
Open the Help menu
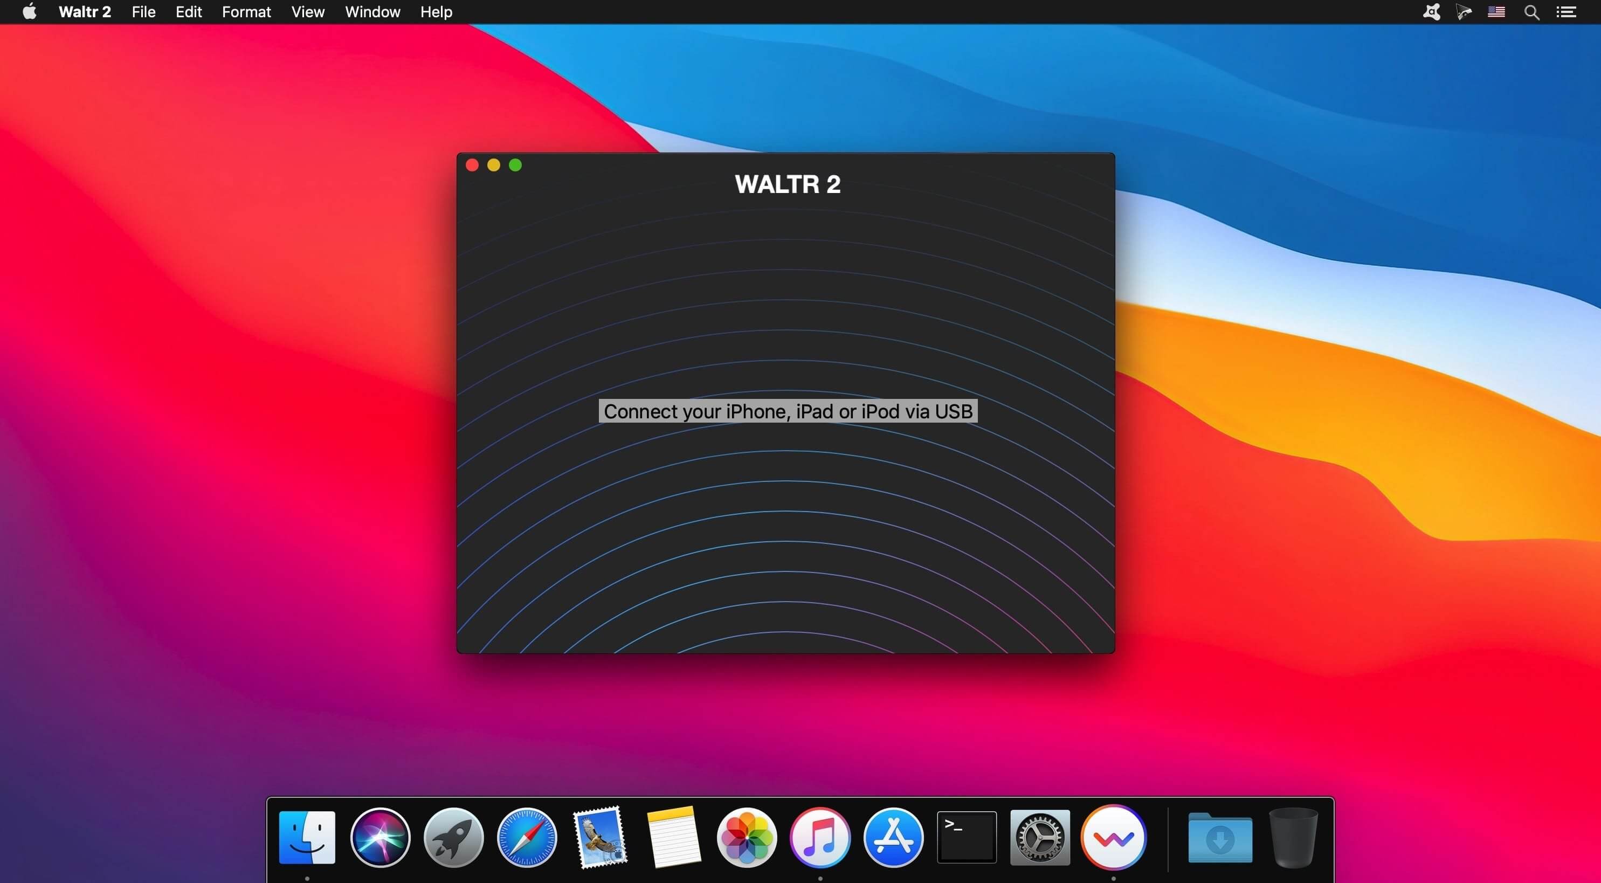click(x=436, y=12)
